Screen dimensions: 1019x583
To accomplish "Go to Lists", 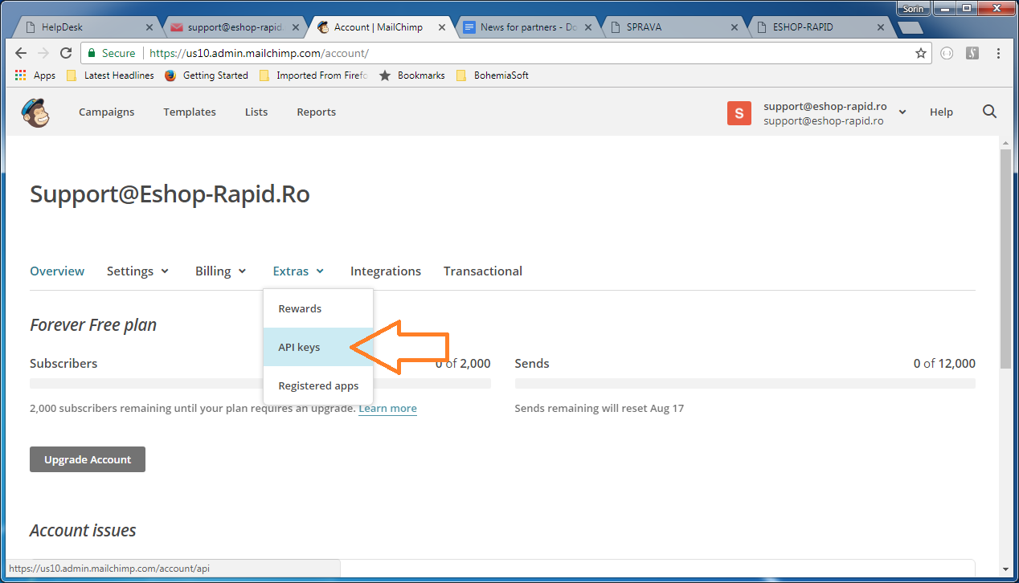I will click(256, 112).
